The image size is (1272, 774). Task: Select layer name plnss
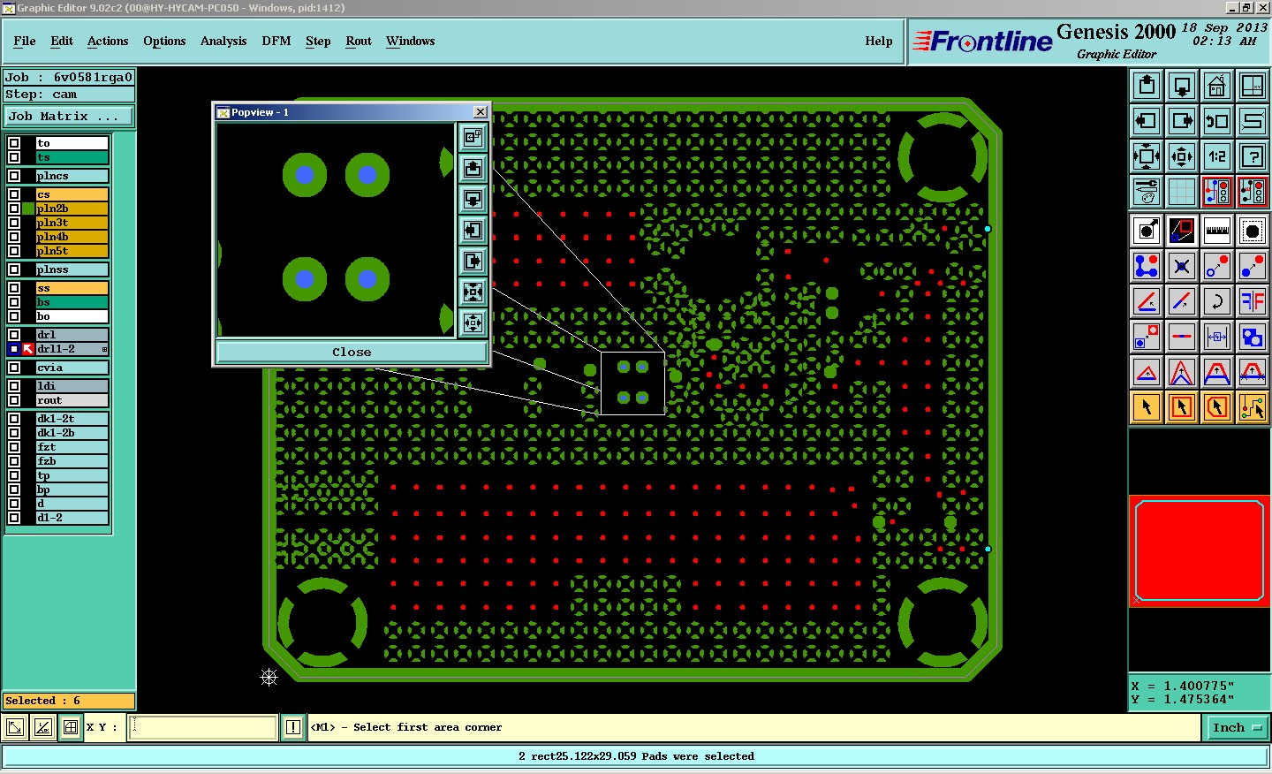point(72,269)
